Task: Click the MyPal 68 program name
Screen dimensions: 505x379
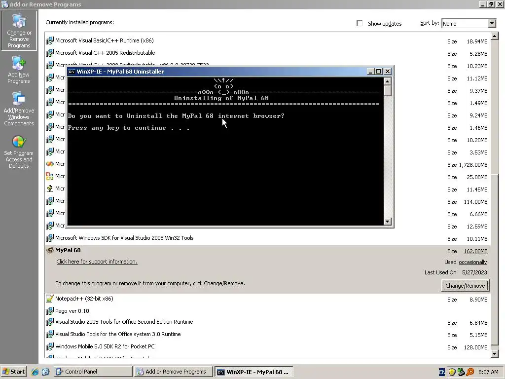Action: click(68, 250)
